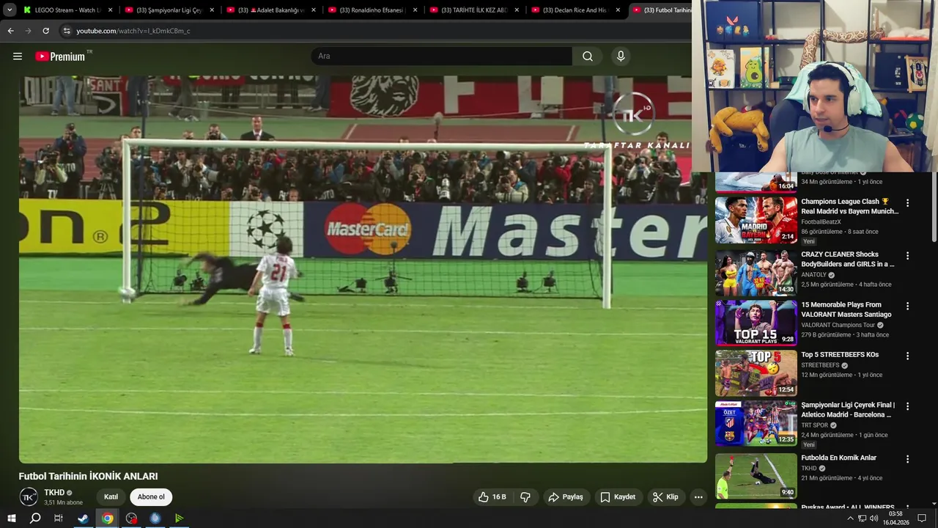The image size is (938, 528).
Task: Open the Windows Start menu
Action: [11, 518]
